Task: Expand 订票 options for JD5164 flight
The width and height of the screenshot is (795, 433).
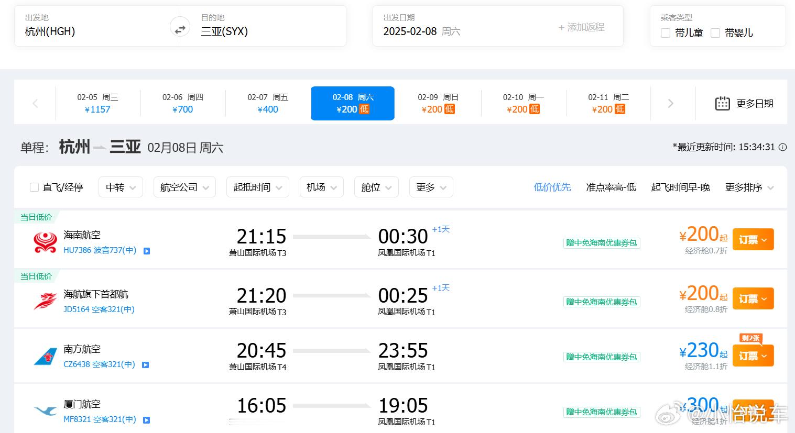Action: click(753, 299)
